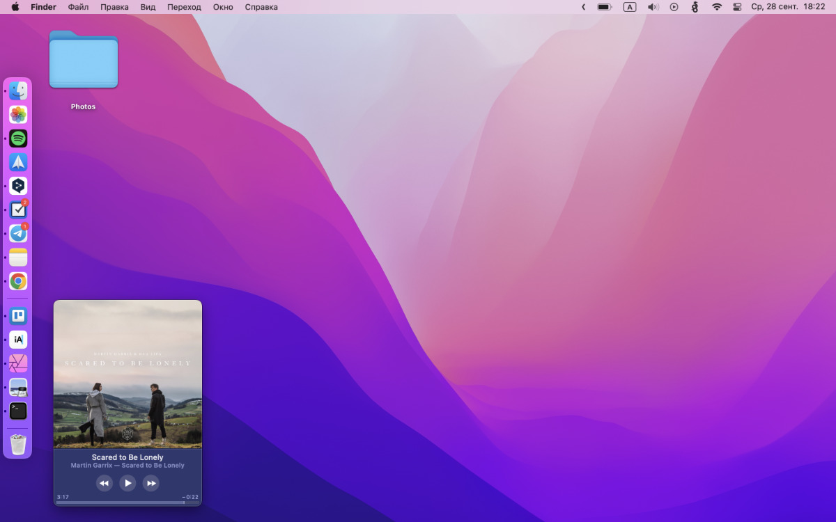Go back to the previous track

pyautogui.click(x=104, y=483)
